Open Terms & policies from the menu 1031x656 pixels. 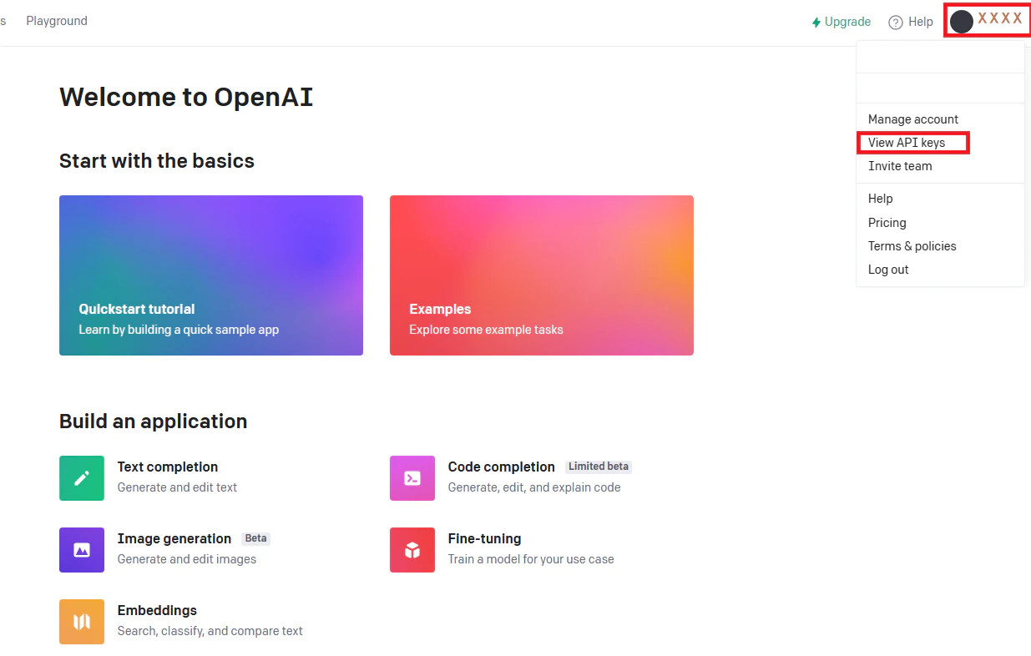pos(912,246)
